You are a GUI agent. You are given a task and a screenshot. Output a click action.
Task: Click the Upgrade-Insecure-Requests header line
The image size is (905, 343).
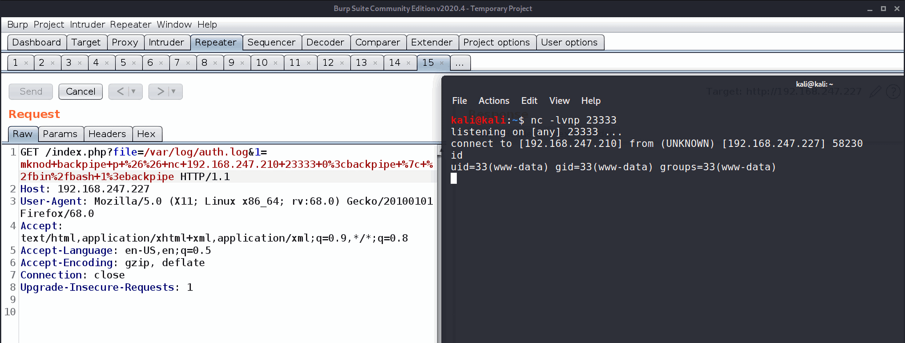[x=107, y=288]
